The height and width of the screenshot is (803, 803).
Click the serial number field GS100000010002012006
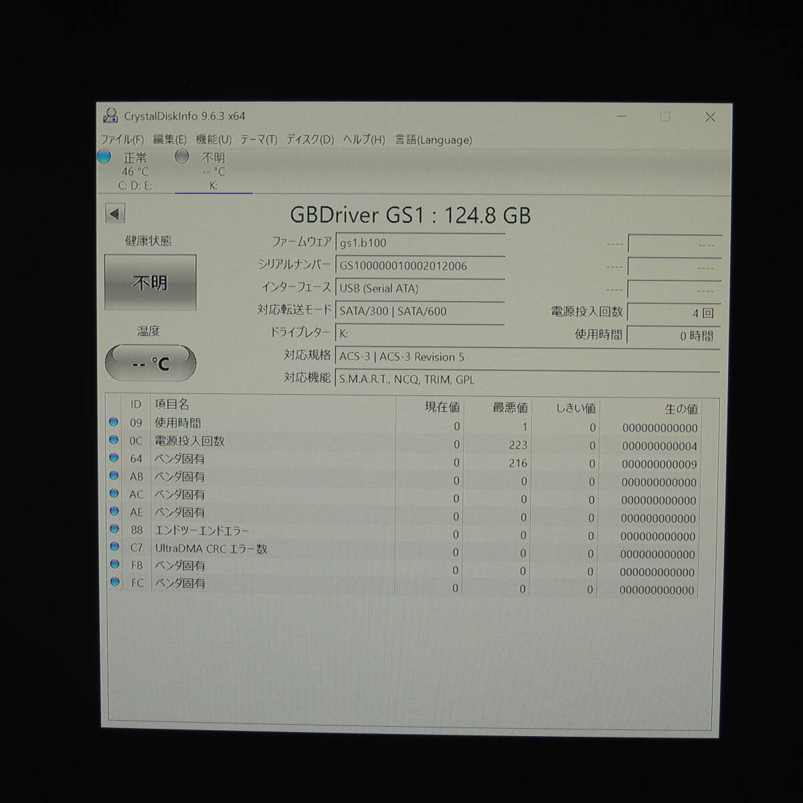pos(420,266)
